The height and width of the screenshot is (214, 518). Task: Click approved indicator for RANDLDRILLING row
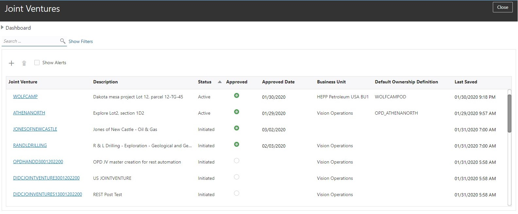(237, 144)
